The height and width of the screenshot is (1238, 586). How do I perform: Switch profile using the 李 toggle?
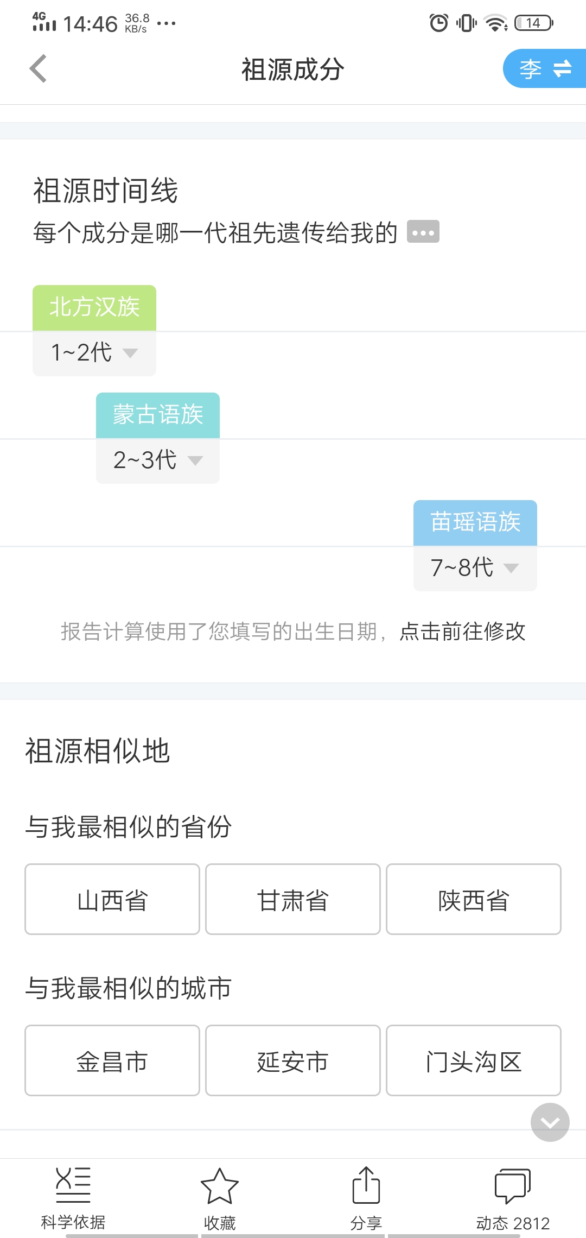(545, 69)
